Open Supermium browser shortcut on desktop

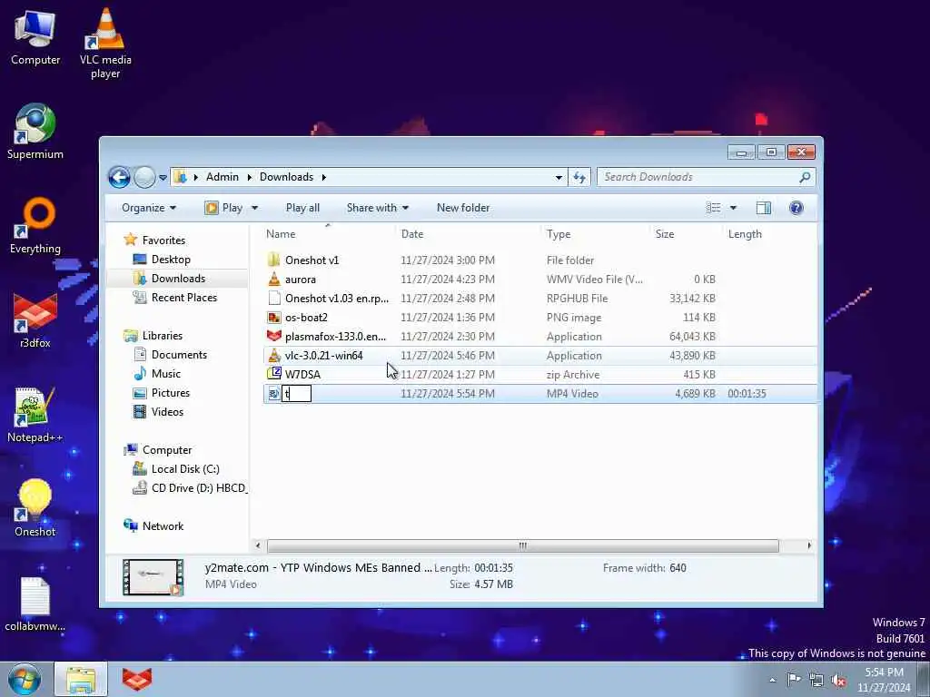pyautogui.click(x=35, y=132)
